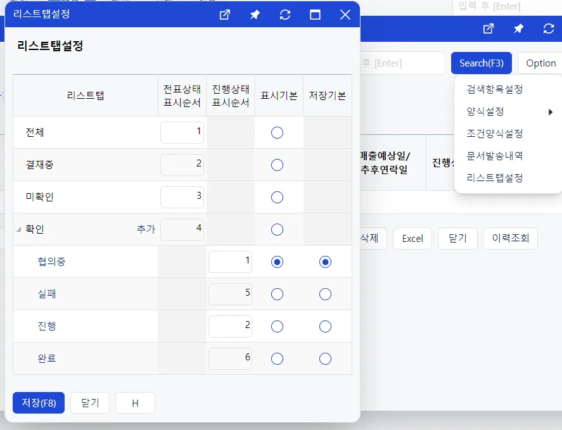Viewport: 562px width, 430px height.
Task: Select 표시기본 radio for 미확인
Action: (277, 197)
